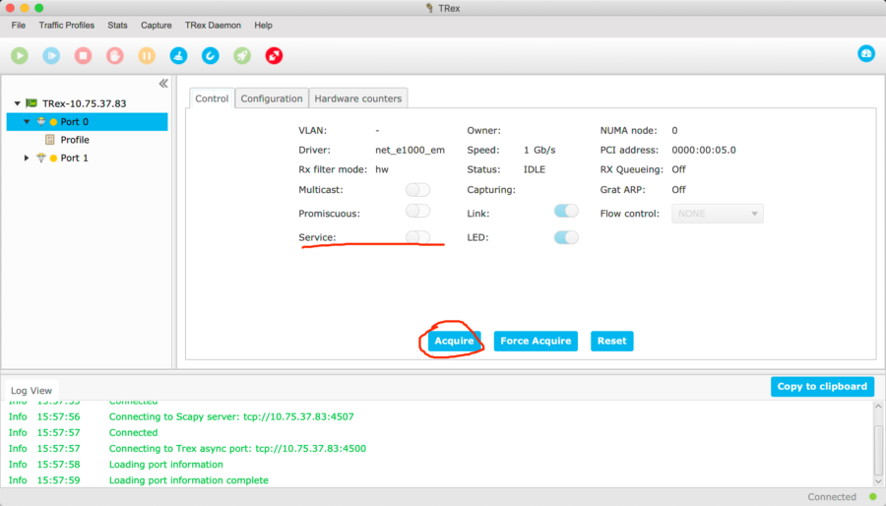Click the green Start play toolbar icon
This screenshot has height=506, width=886.
20,55
